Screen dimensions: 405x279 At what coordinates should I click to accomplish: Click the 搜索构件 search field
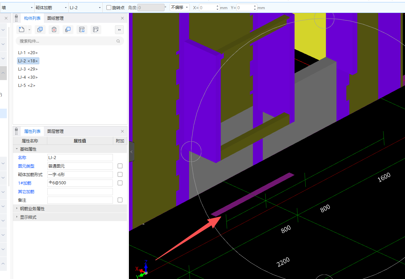point(66,41)
